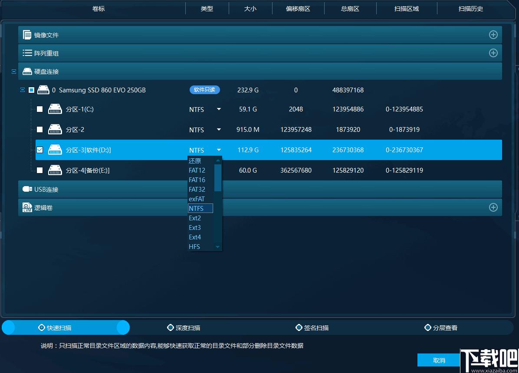Viewport: 519px width, 373px height.
Task: Click the 逻辑卷 LVM icon
Action: click(x=27, y=207)
